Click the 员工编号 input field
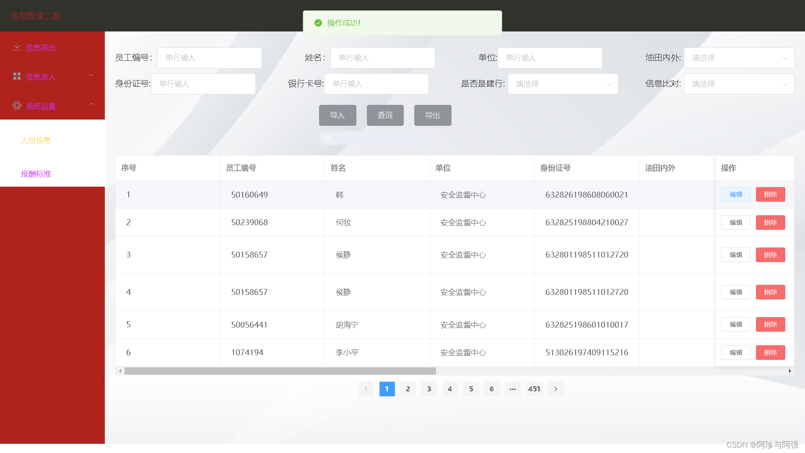Viewport: 805px width, 453px height. point(209,58)
